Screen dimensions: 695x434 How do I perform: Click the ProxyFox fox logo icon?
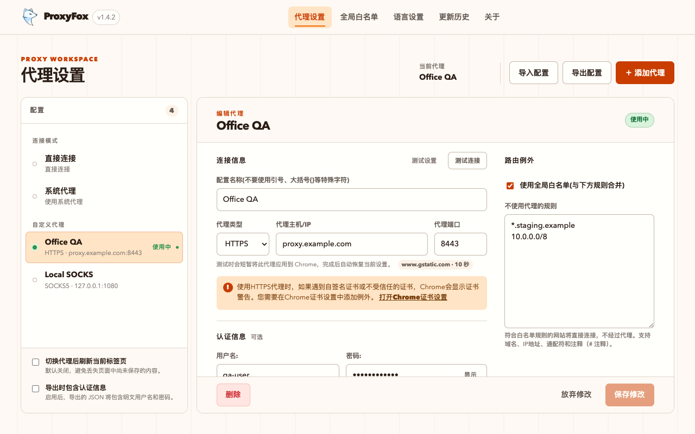point(30,17)
